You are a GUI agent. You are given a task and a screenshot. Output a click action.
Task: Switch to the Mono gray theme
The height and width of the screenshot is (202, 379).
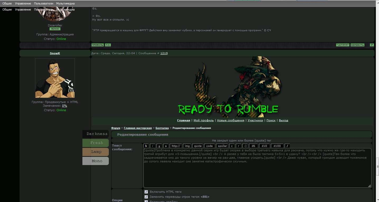pyautogui.click(x=96, y=161)
